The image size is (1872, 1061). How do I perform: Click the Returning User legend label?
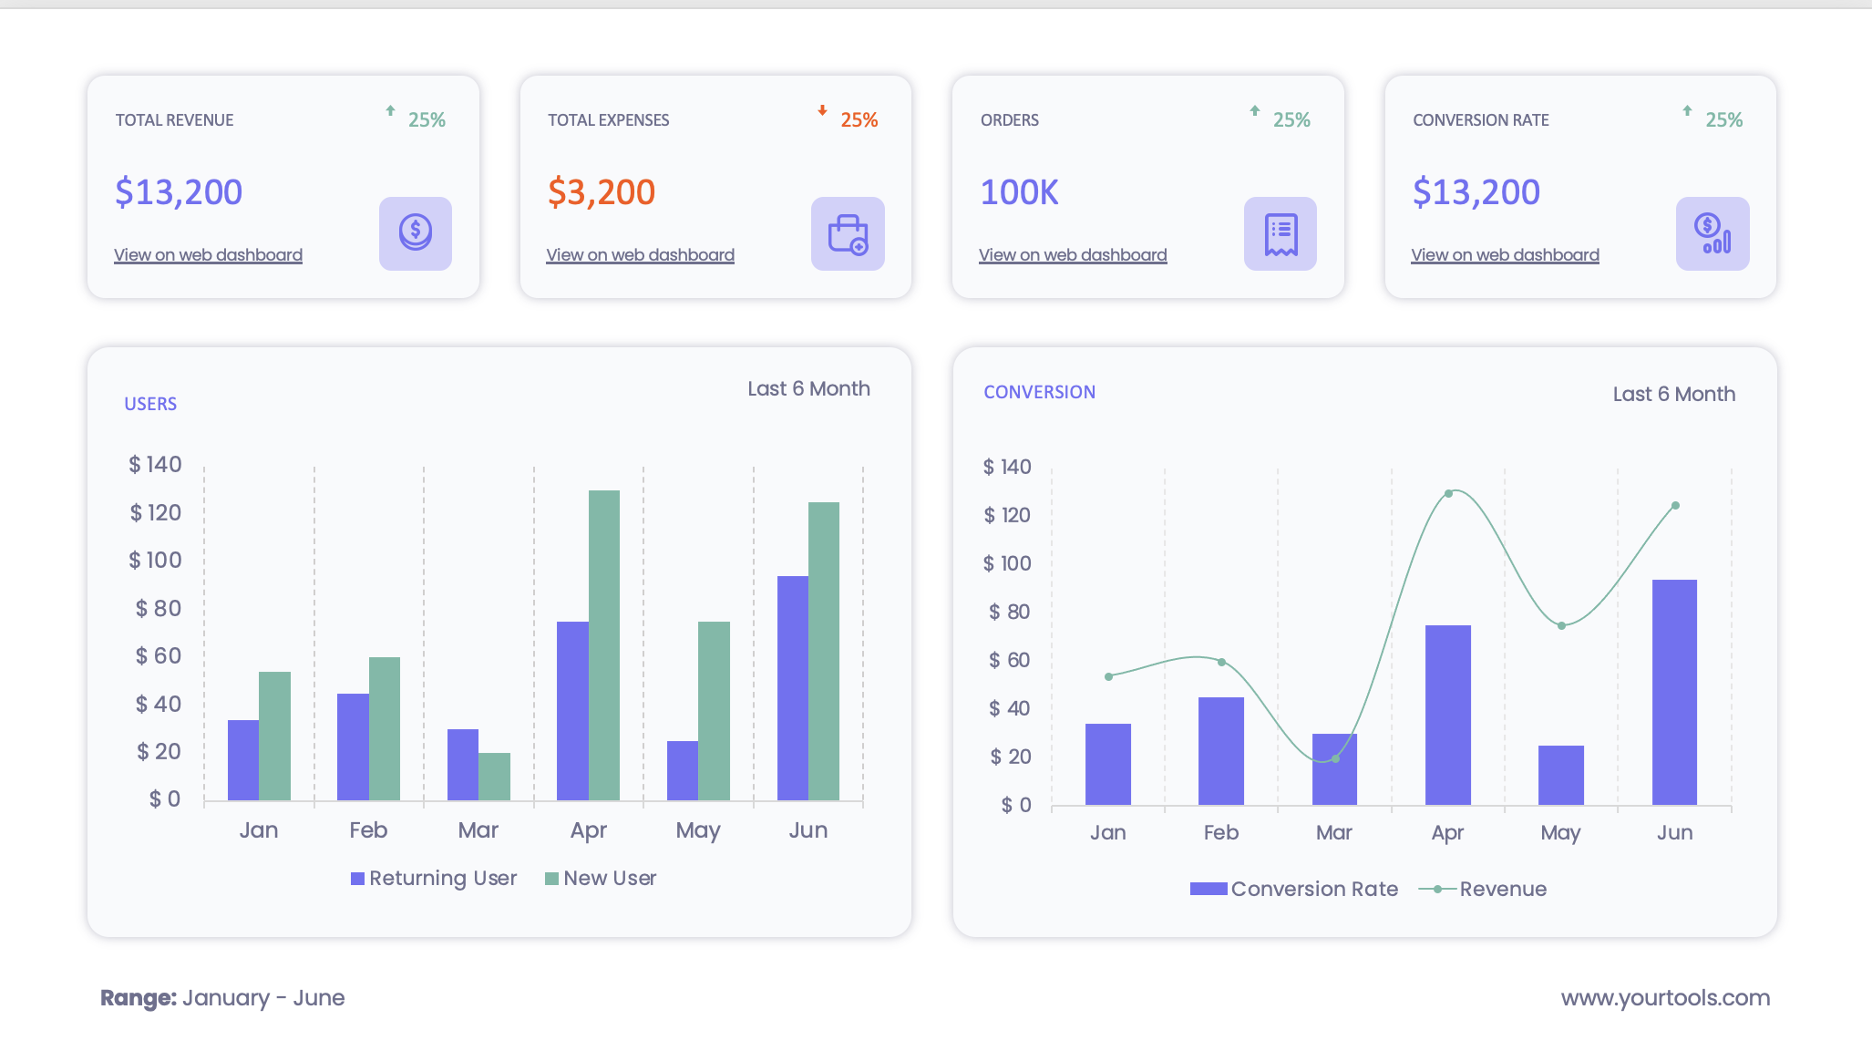coord(443,879)
